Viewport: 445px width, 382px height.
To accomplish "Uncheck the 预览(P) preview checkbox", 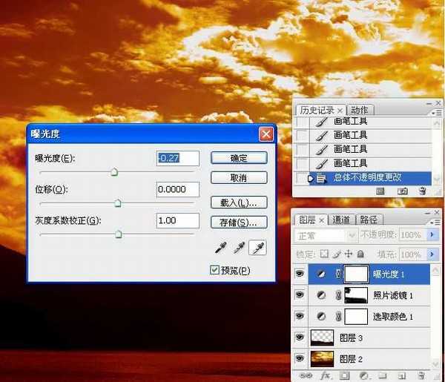I will (x=215, y=270).
